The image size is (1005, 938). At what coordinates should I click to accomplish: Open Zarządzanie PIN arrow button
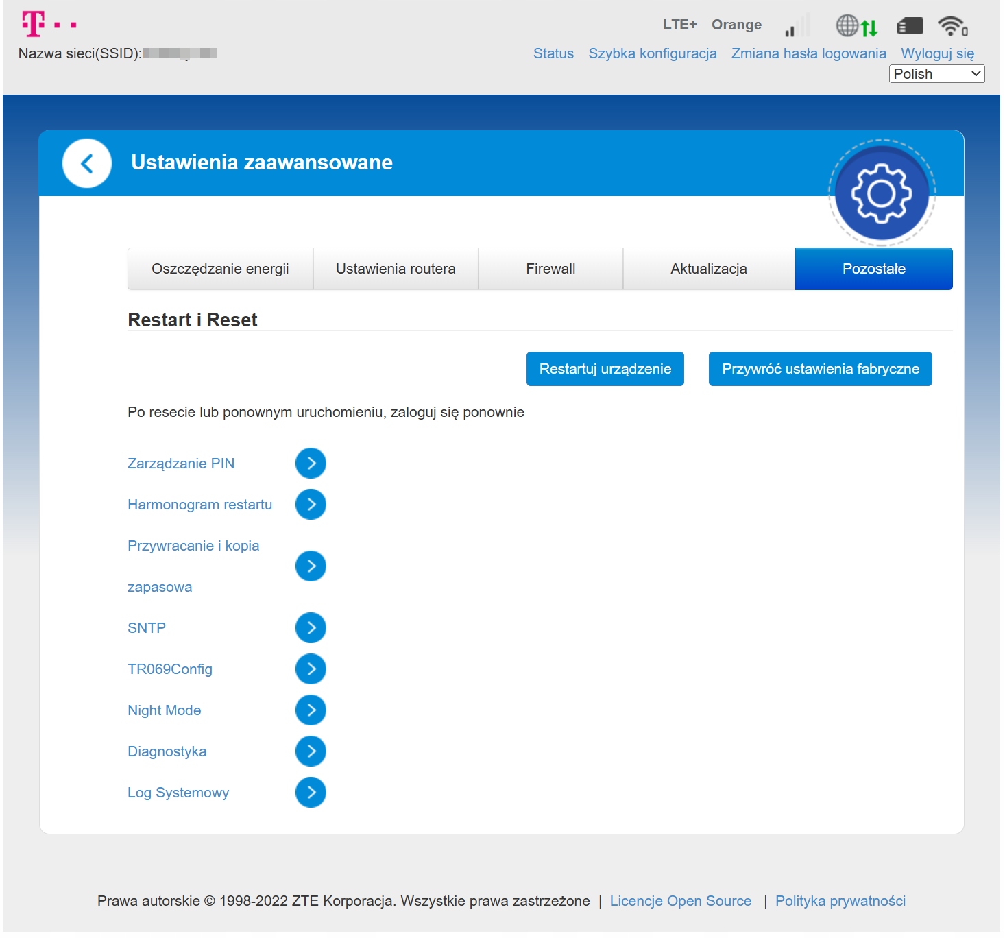coord(311,464)
